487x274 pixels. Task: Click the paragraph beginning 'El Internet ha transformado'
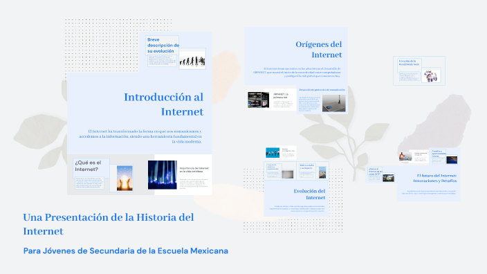tap(140, 136)
